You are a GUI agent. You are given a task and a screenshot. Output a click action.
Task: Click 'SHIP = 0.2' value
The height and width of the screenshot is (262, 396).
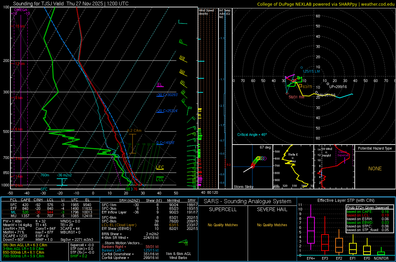pyautogui.click(x=79, y=256)
